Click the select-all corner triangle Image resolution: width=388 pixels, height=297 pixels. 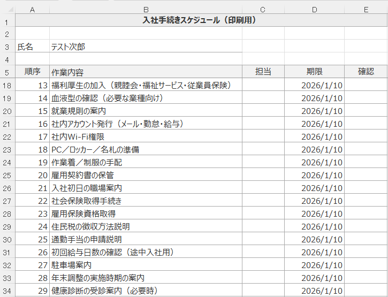pos(10,10)
